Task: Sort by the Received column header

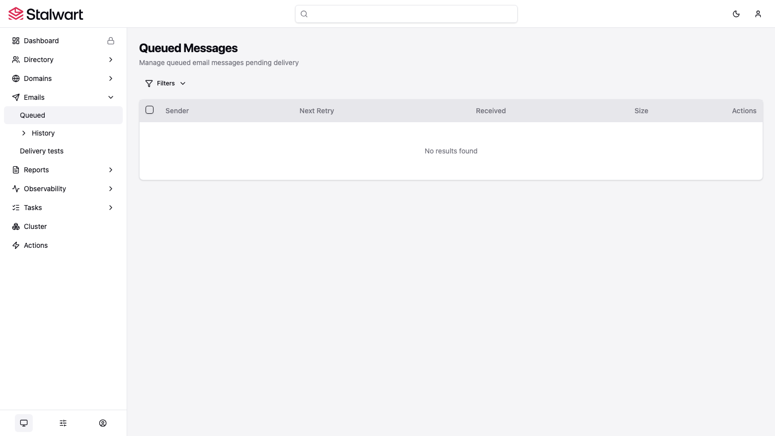Action: click(x=491, y=111)
